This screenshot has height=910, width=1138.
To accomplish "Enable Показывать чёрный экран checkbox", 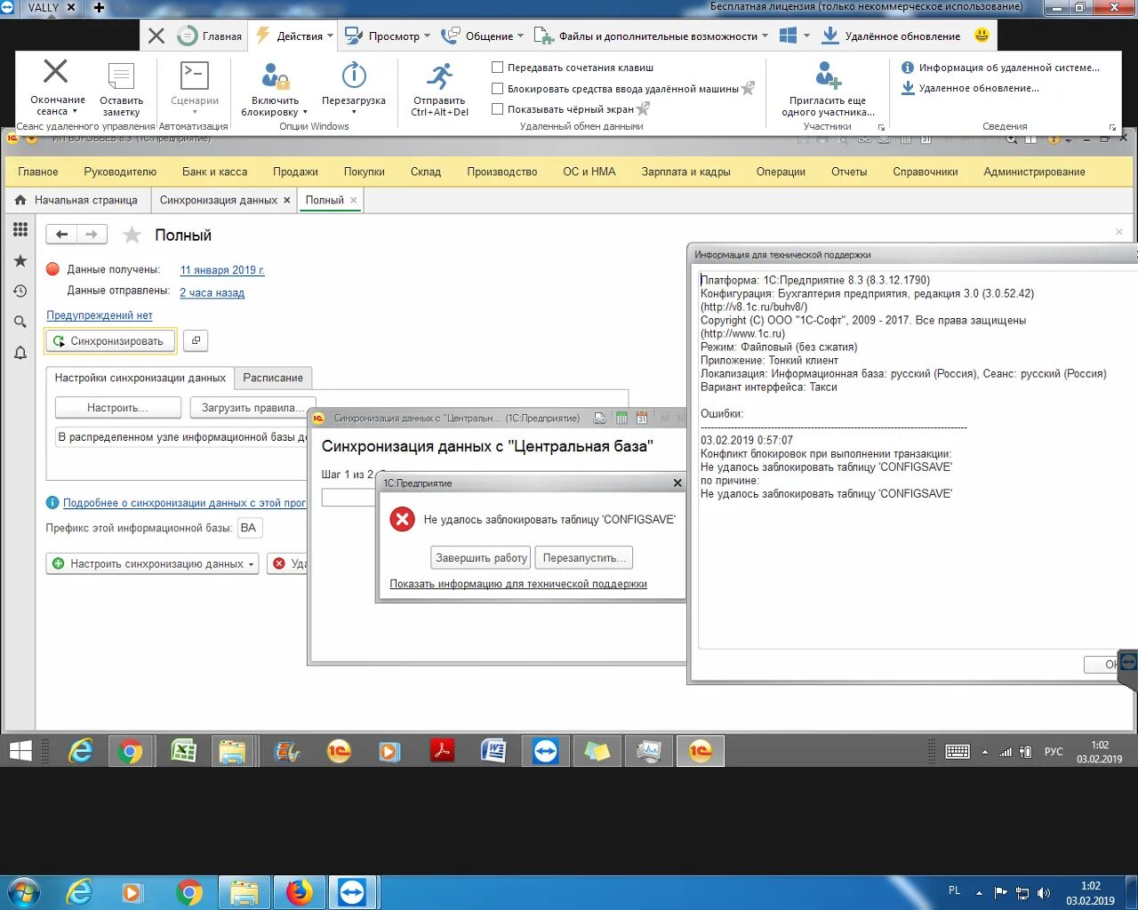I will pos(498,109).
